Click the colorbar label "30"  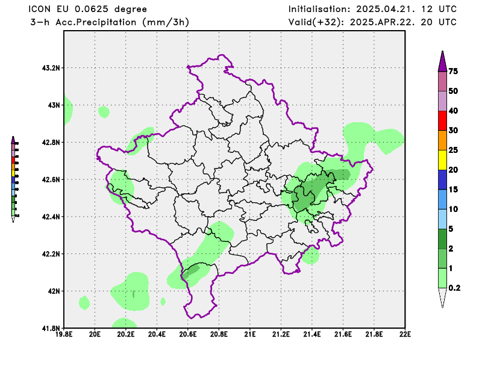(453, 130)
